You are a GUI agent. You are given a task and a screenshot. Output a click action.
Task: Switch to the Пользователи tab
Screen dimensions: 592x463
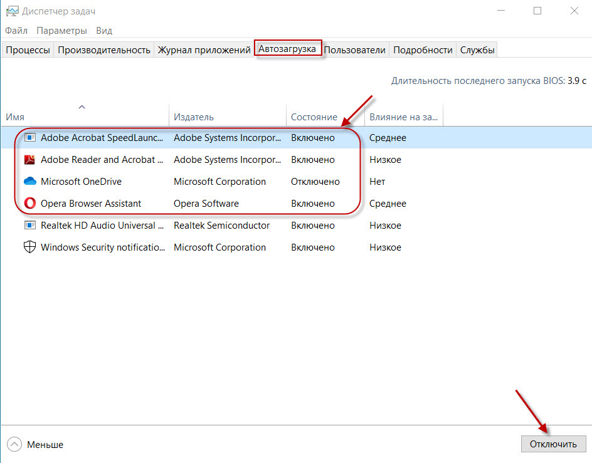tap(354, 50)
